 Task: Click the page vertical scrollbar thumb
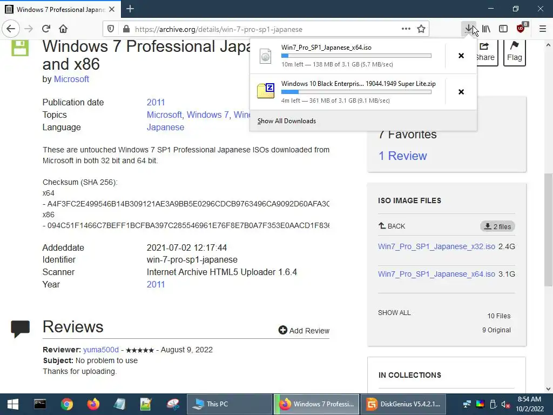549,229
